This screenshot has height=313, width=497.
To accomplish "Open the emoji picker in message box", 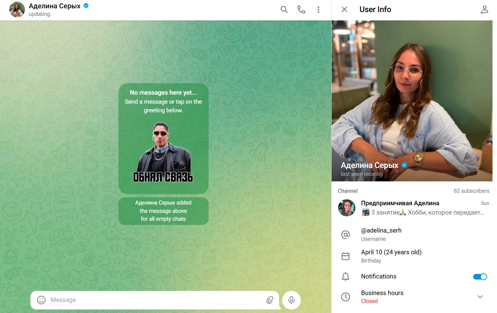I will (41, 300).
